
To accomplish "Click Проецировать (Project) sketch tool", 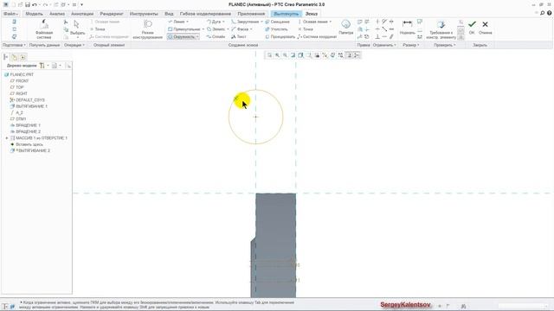I will 280,36.
